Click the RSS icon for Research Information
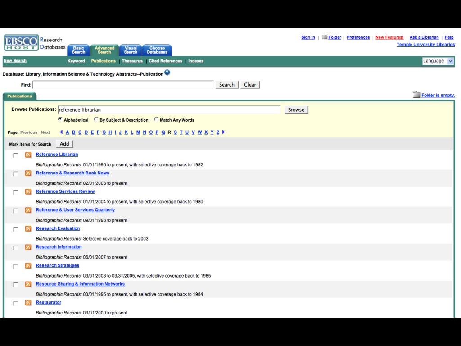The width and height of the screenshot is (461, 346). 28,247
